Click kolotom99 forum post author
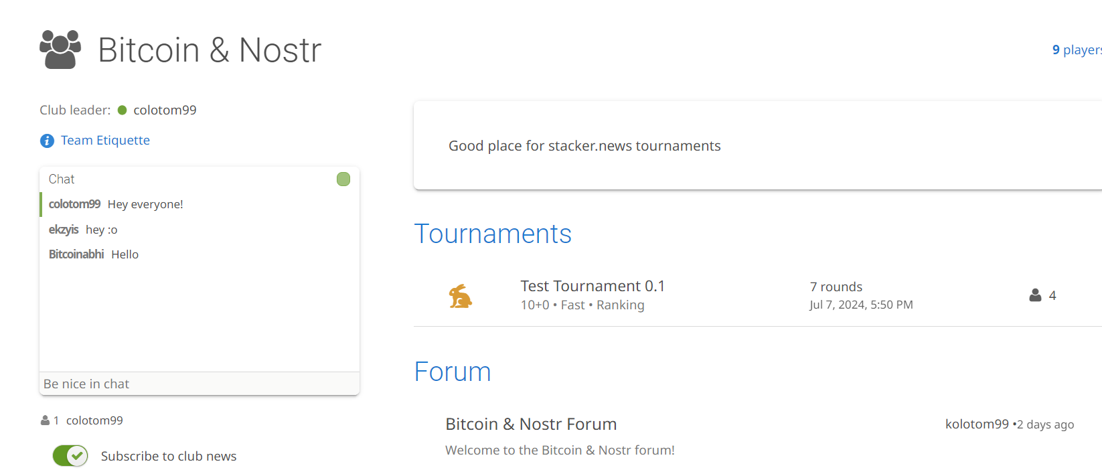1102x474 pixels. coord(977,424)
